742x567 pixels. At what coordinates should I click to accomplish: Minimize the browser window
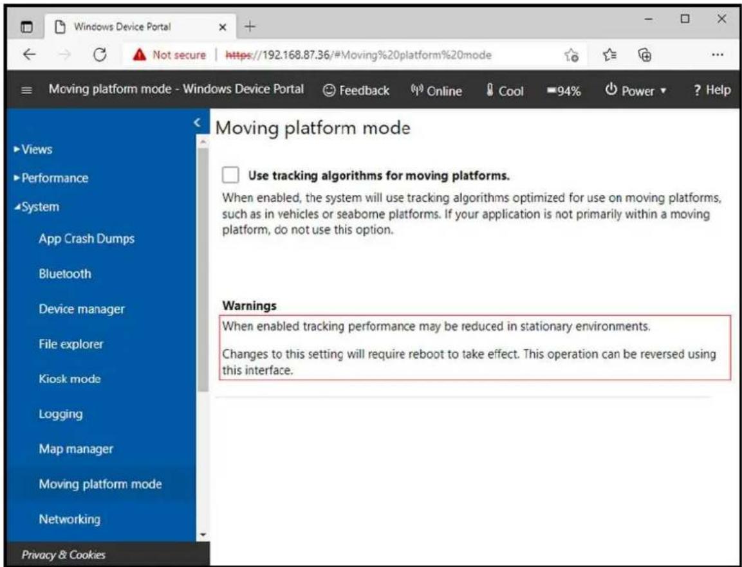[x=649, y=19]
